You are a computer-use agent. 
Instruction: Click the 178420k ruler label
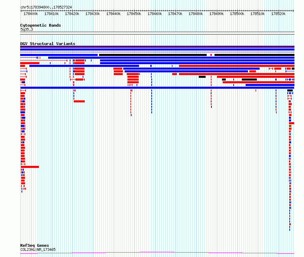pos(72,14)
